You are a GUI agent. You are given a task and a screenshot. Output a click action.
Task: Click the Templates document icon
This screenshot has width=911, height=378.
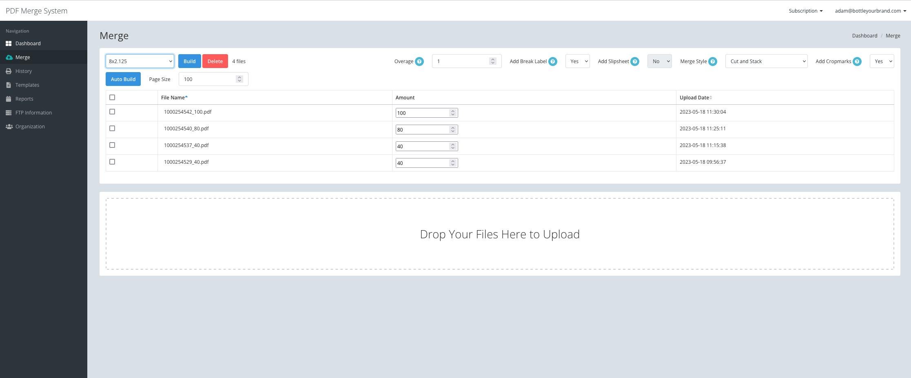pos(9,85)
